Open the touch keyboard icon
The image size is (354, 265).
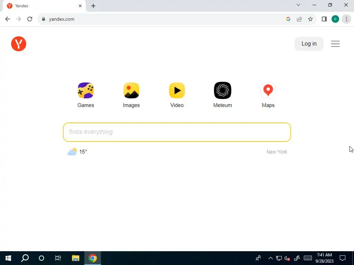[308, 258]
